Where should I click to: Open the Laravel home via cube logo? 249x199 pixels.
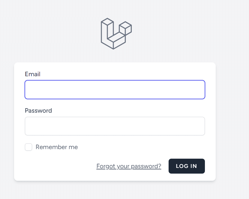(x=116, y=34)
